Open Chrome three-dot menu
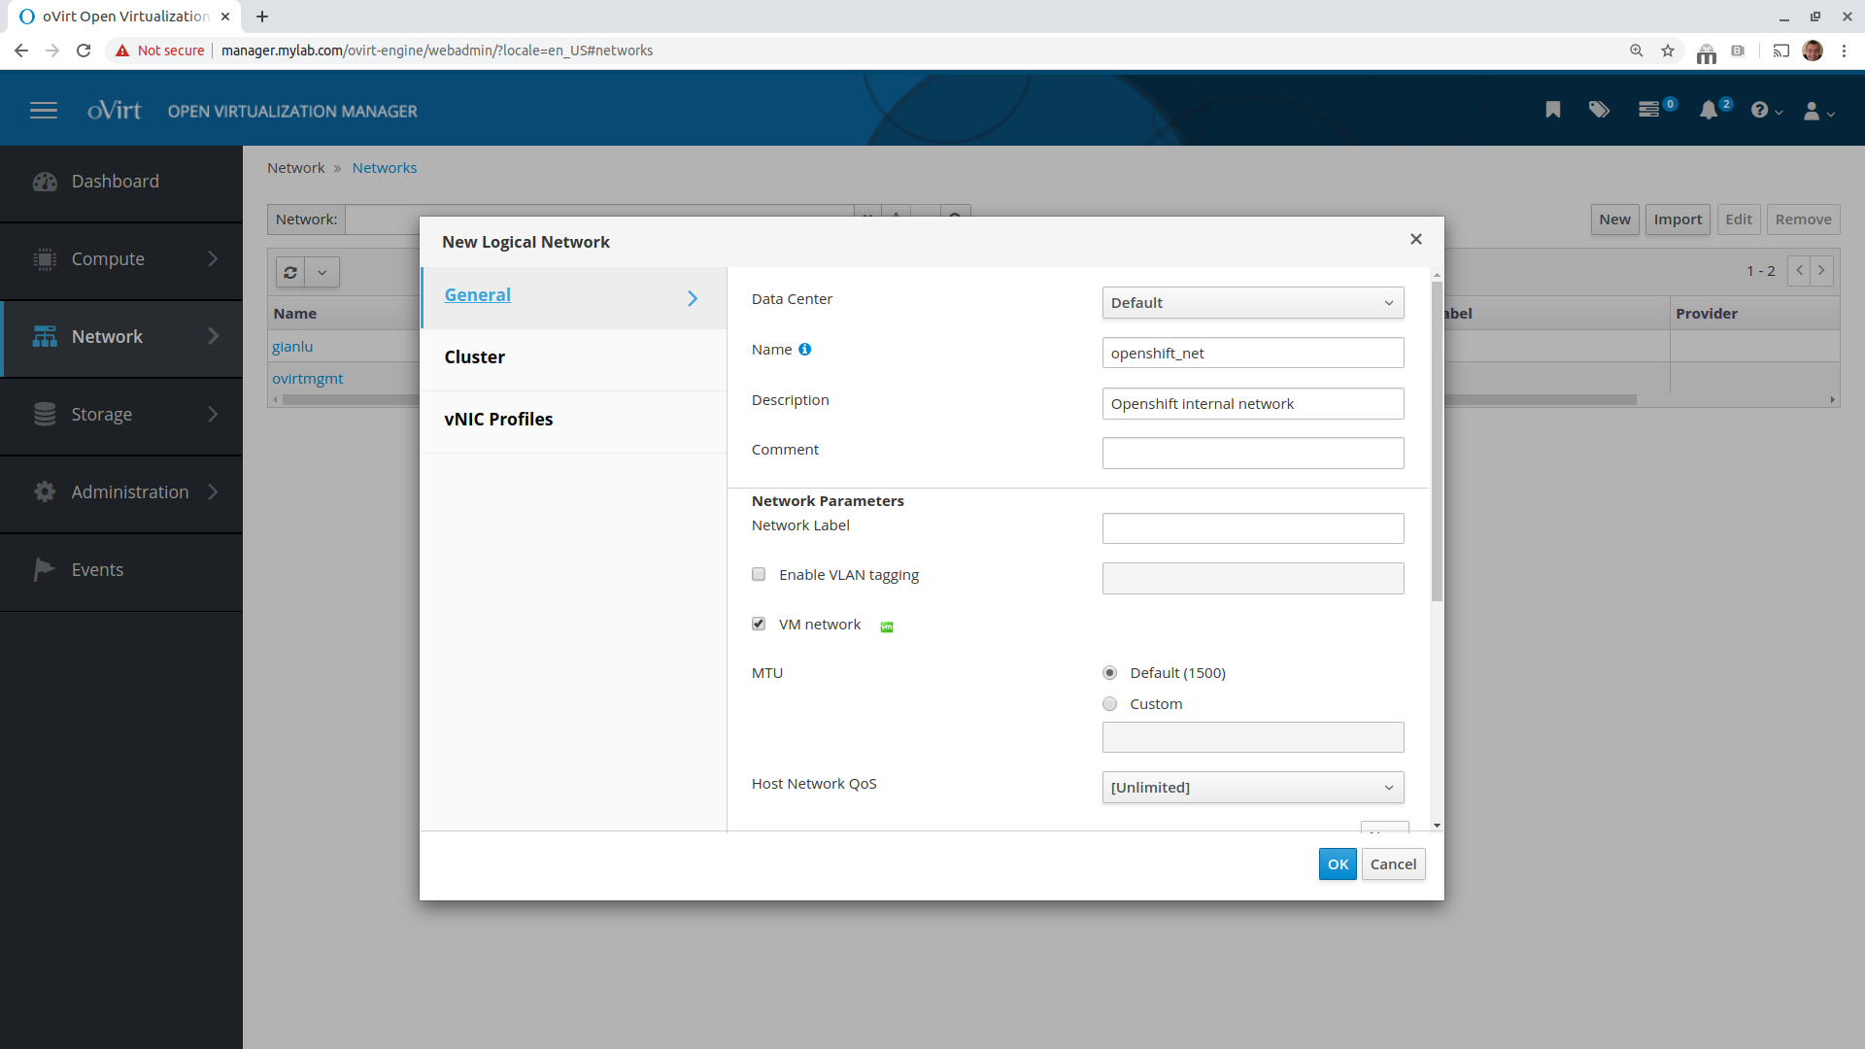The height and width of the screenshot is (1049, 1865). click(1844, 51)
